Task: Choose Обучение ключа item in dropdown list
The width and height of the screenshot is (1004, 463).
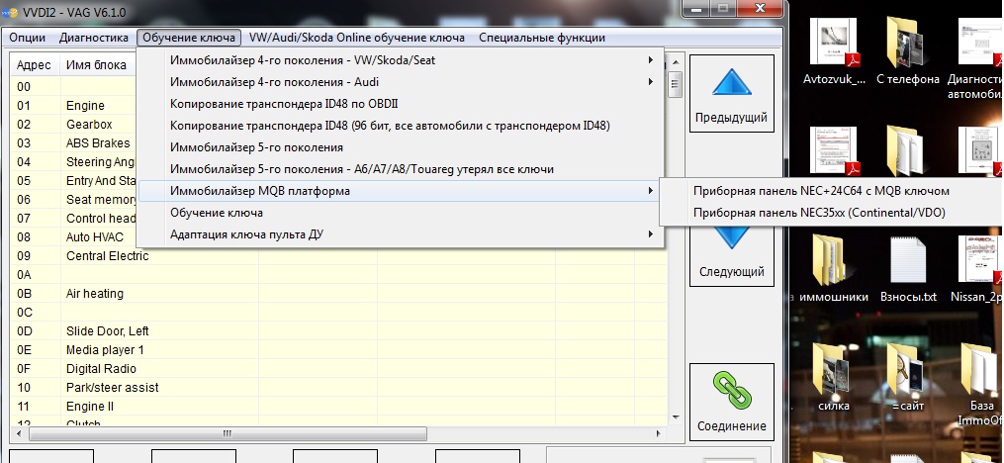Action: click(x=401, y=213)
